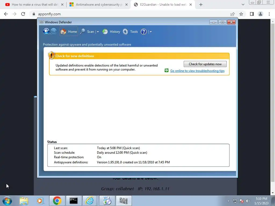
Task: Click the 'Real-time protection:' label
Action: pyautogui.click(x=69, y=157)
